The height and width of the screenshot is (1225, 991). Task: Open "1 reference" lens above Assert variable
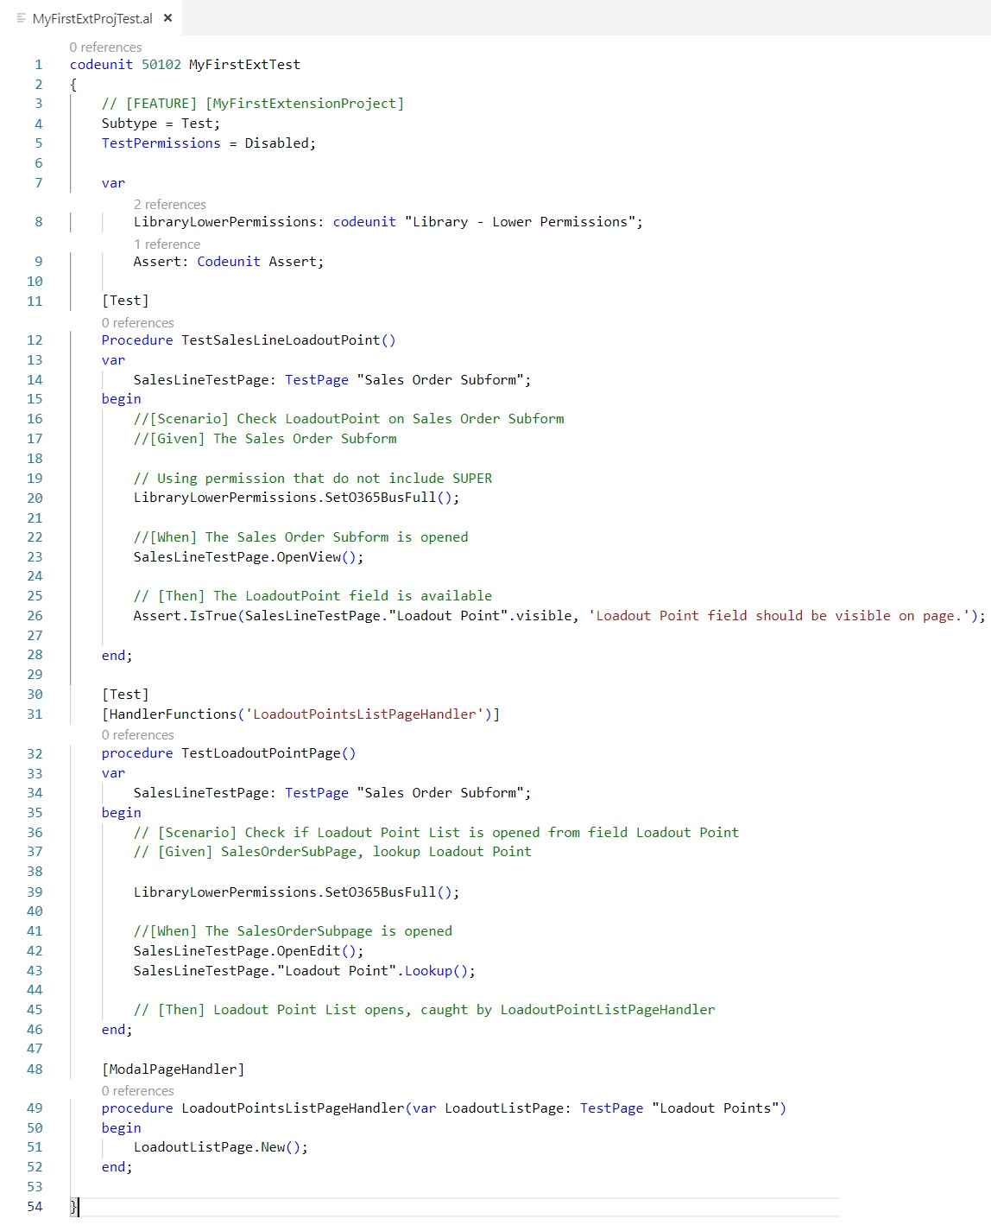click(167, 244)
